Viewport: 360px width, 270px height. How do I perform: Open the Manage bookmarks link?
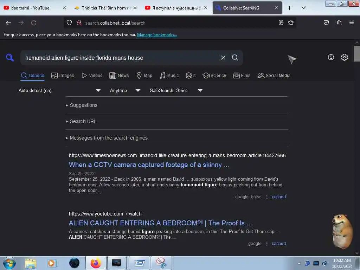[x=157, y=35]
